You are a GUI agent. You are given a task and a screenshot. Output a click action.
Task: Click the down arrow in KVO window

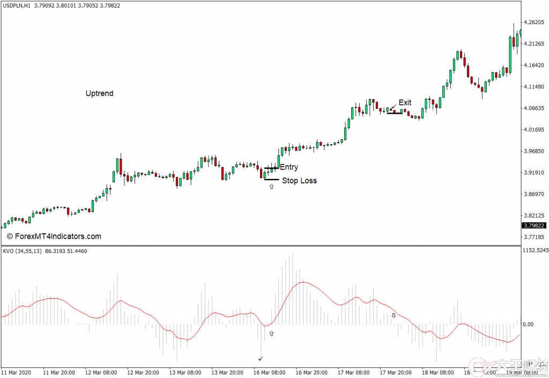point(394,315)
